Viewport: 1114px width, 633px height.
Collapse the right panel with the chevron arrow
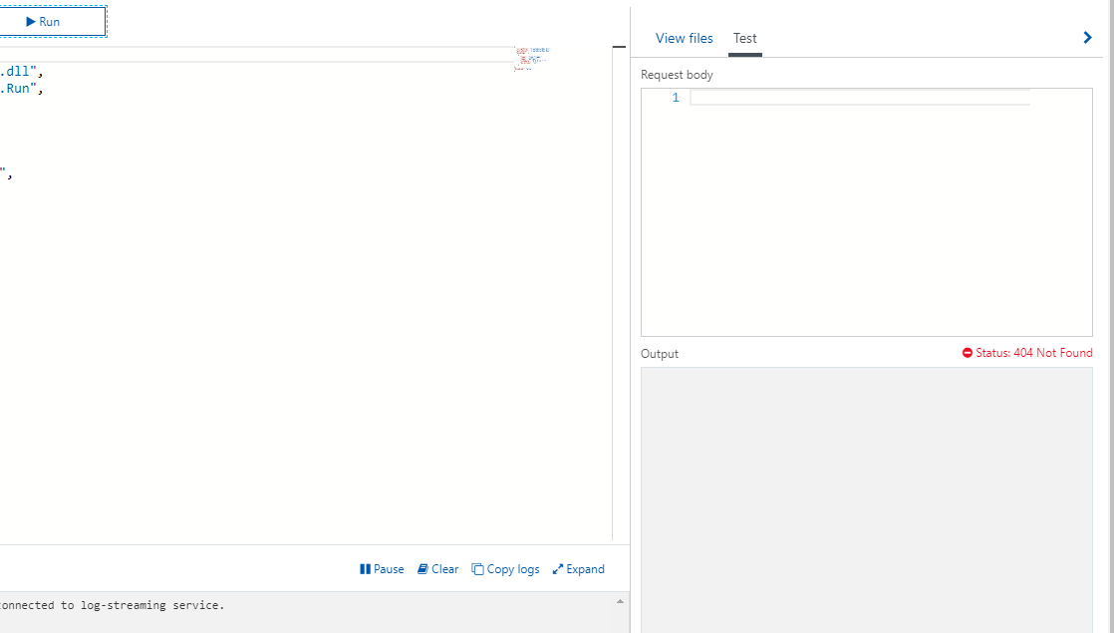tap(1088, 38)
